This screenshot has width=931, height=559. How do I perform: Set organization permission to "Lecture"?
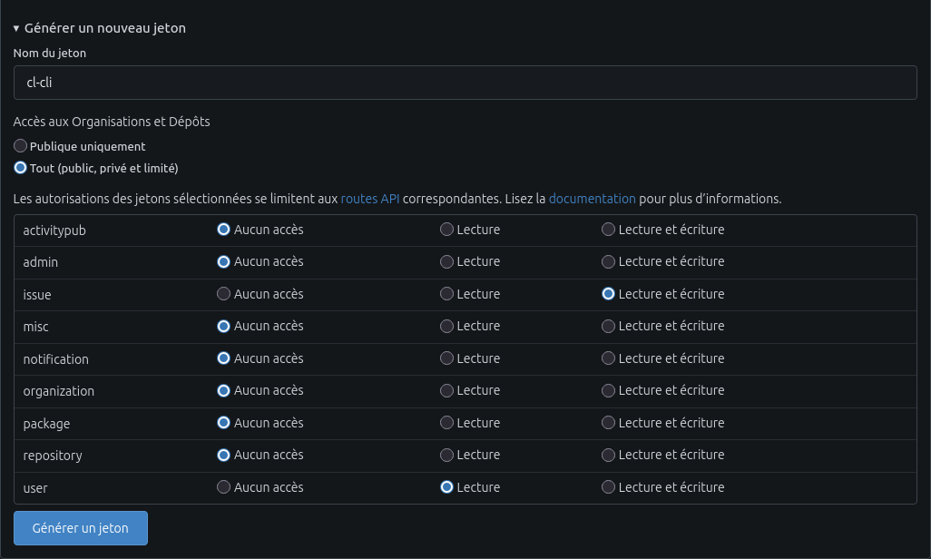(x=446, y=390)
